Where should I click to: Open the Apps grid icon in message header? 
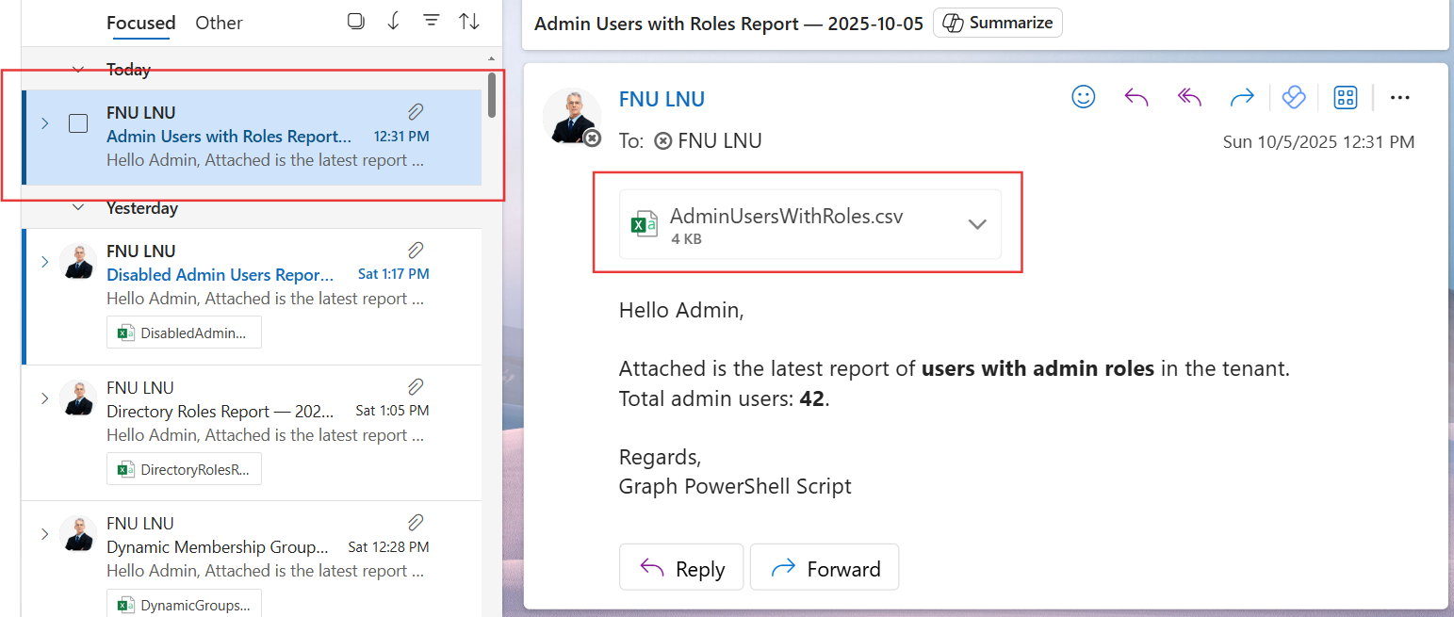coord(1345,97)
